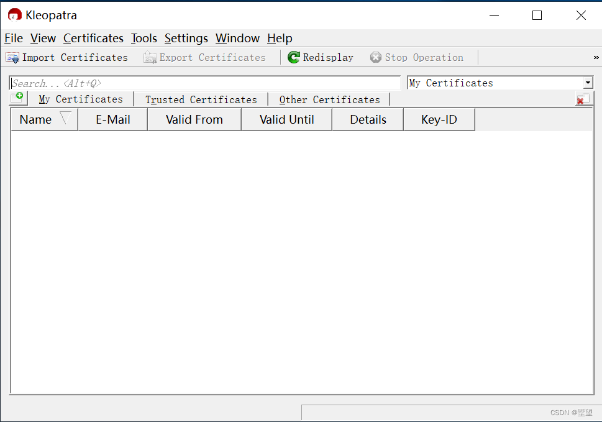Minimize the Kleopatra window
Viewport: 602px width, 422px height.
pos(494,15)
